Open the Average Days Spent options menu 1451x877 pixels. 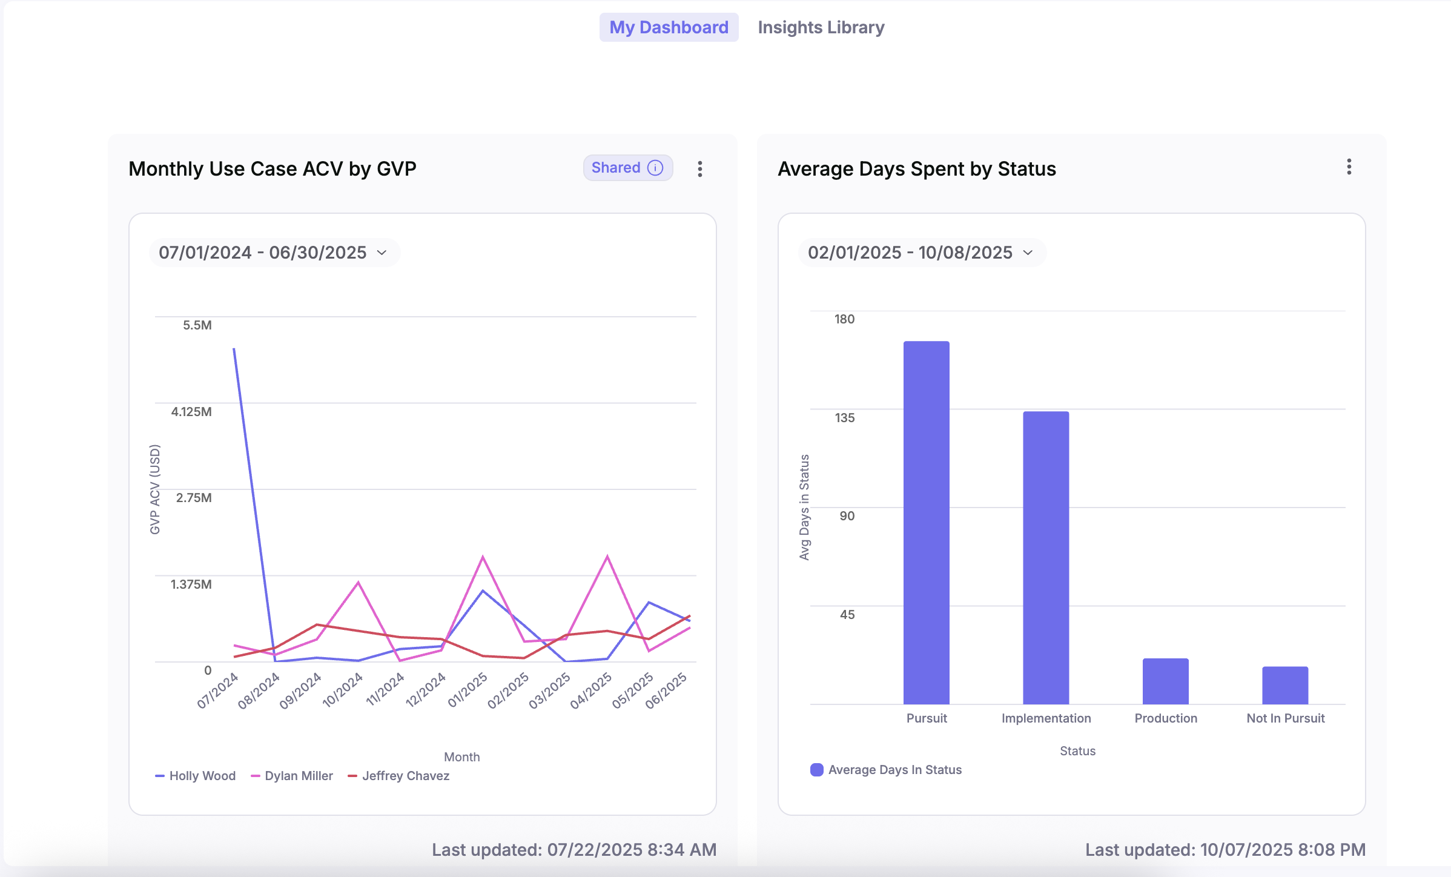1349,167
